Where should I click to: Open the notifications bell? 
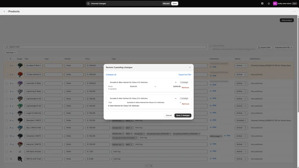(x=269, y=3)
